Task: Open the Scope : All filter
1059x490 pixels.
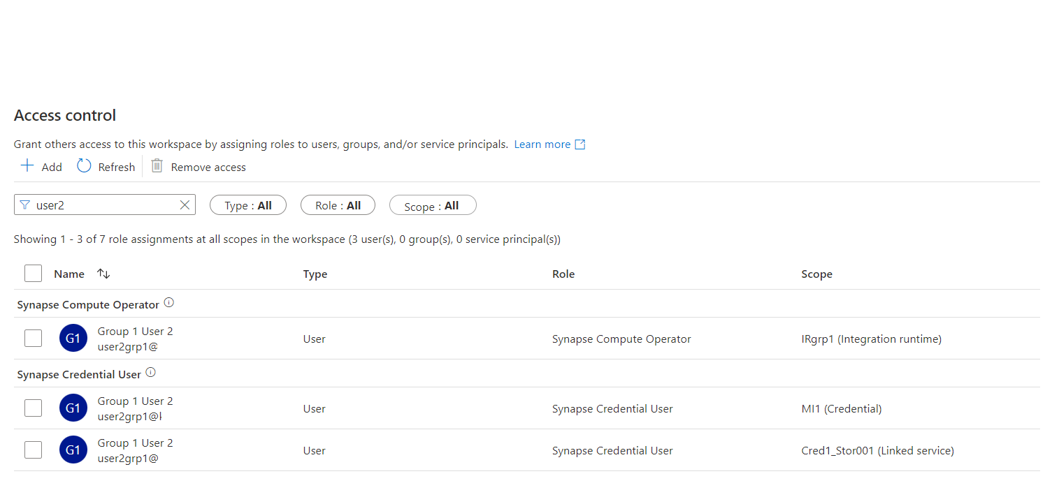Action: click(432, 205)
